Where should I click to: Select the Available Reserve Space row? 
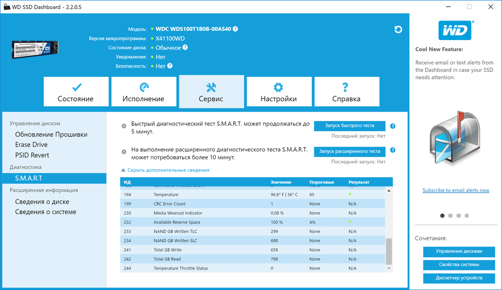pos(253,222)
